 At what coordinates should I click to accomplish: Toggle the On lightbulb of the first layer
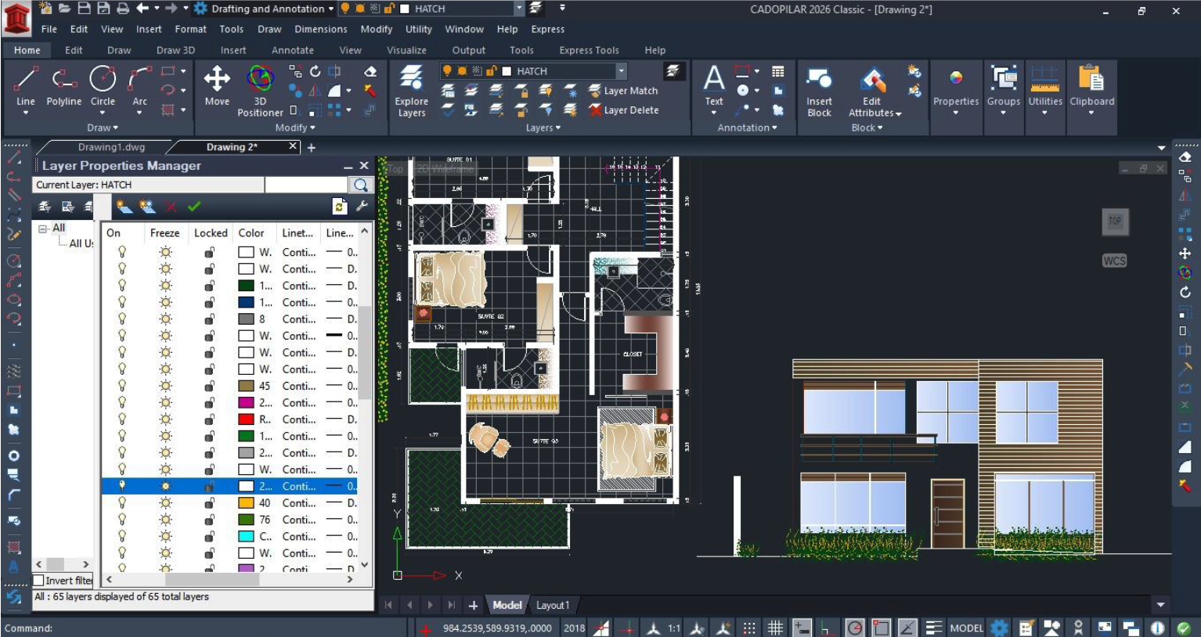pyautogui.click(x=122, y=252)
